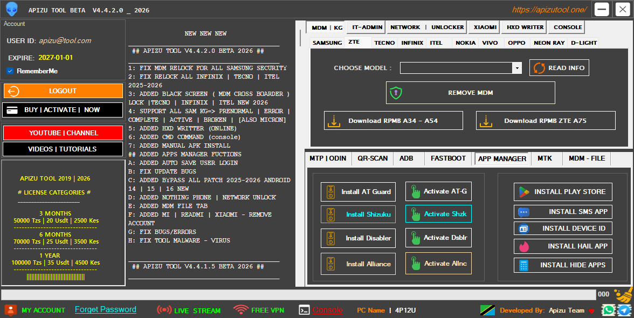The width and height of the screenshot is (634, 318).
Task: Click the orange LOGOUT button
Action: pyautogui.click(x=63, y=91)
